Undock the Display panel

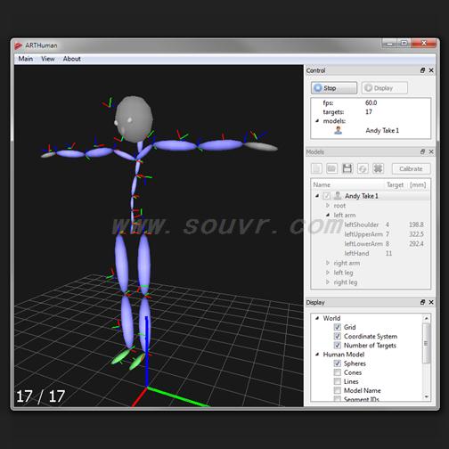422,302
